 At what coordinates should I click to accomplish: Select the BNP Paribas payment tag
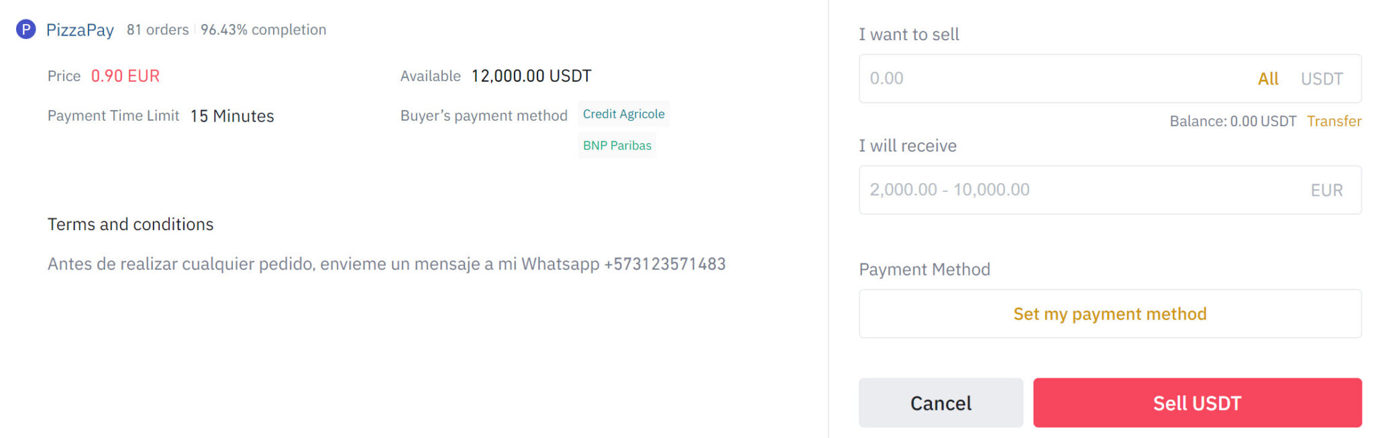(617, 146)
